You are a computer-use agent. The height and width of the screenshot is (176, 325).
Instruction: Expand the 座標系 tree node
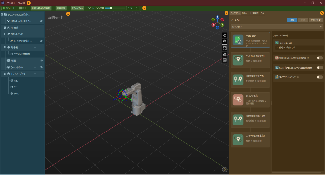click(5, 28)
